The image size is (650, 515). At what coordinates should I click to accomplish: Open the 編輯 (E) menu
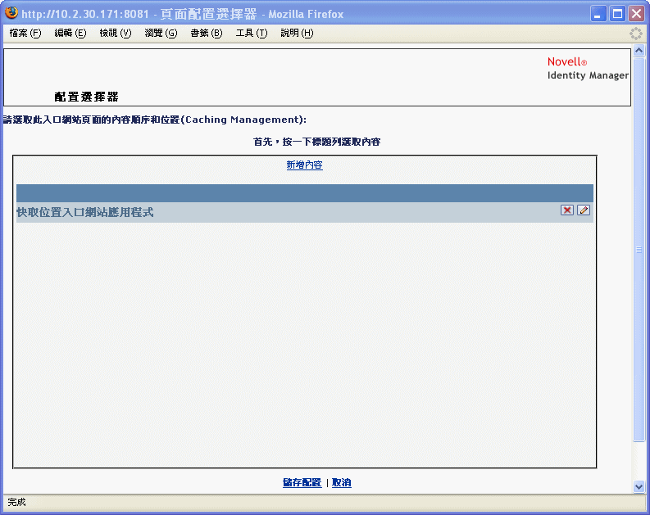(70, 33)
